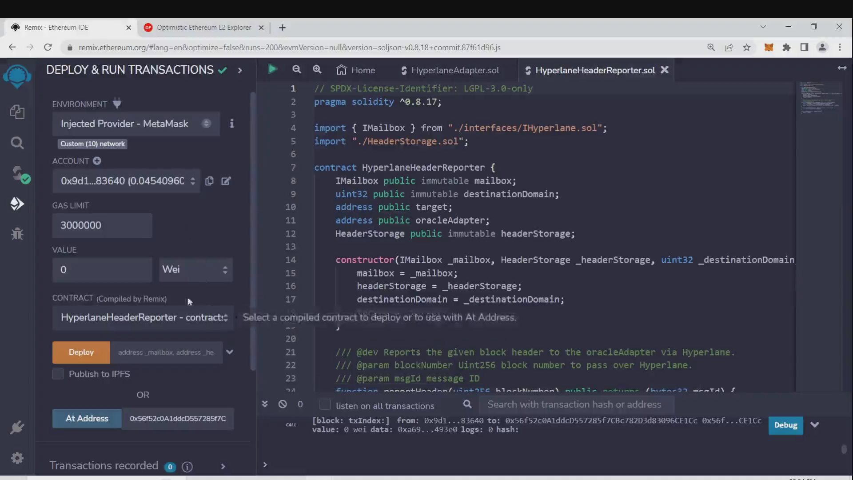Screen dimensions: 853x480
Task: Open MetaMask fox extension icon
Action: pos(769,47)
